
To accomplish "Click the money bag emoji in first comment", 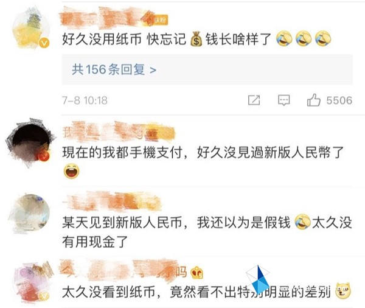I will click(196, 39).
